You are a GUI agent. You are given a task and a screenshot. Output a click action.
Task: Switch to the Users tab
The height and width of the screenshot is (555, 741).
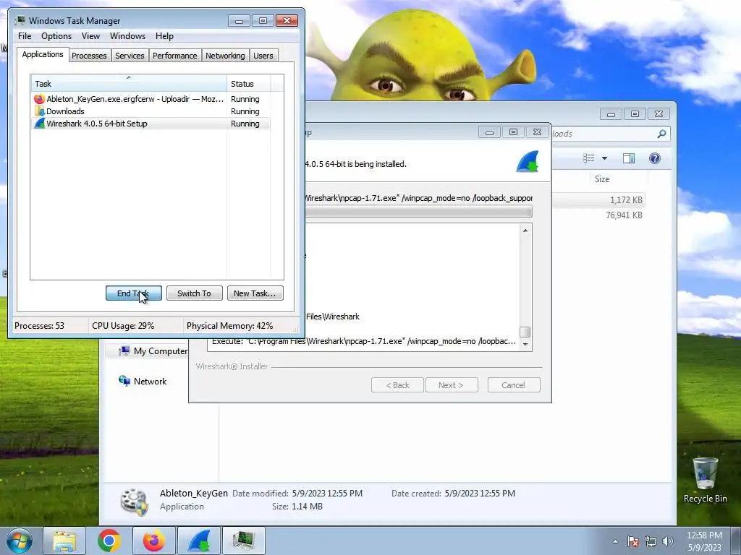263,56
